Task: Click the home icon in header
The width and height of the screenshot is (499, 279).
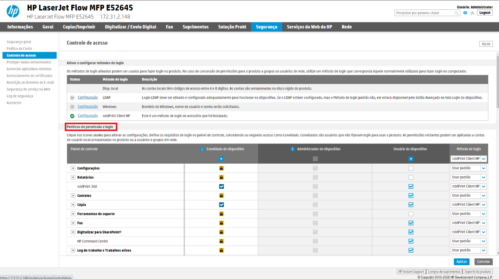Action: (472, 13)
